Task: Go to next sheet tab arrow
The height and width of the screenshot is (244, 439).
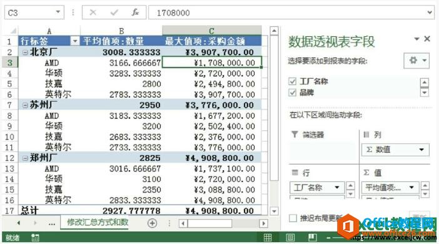Action: (35, 223)
